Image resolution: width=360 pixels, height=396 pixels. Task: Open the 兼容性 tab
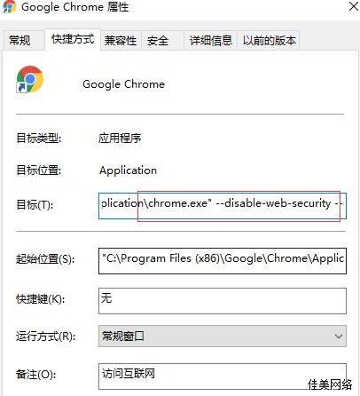click(x=121, y=40)
